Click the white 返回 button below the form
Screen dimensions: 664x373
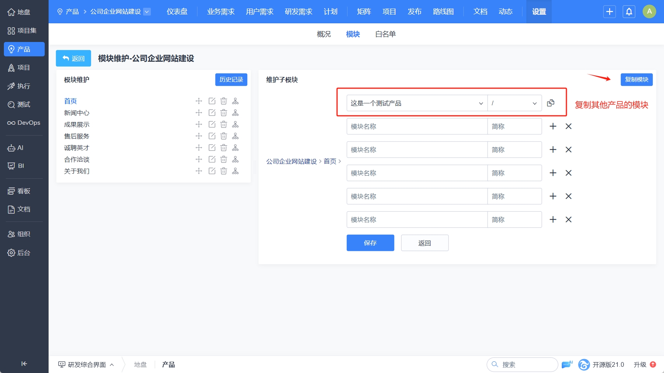425,243
